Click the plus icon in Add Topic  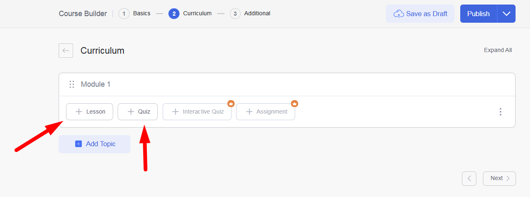point(78,144)
